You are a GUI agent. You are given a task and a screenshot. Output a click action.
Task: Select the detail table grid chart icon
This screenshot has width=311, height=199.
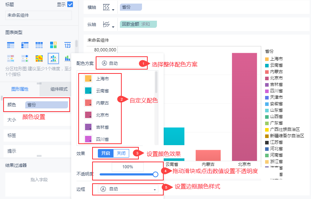(39, 45)
